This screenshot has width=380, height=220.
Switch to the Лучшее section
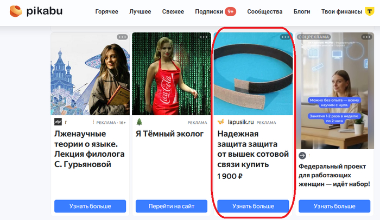(140, 11)
